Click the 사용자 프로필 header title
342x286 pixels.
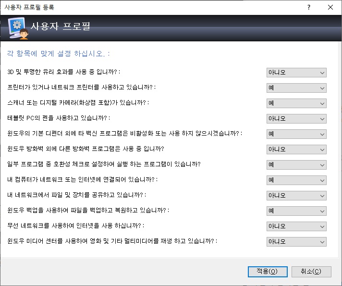pos(61,26)
